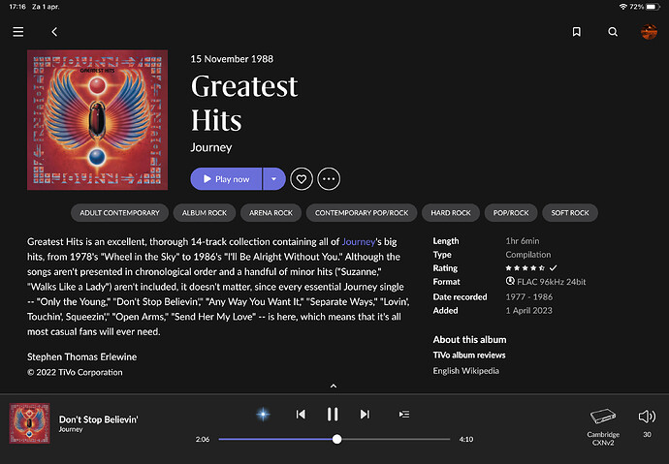Open the user profile avatar
The height and width of the screenshot is (464, 669).
pyautogui.click(x=649, y=32)
